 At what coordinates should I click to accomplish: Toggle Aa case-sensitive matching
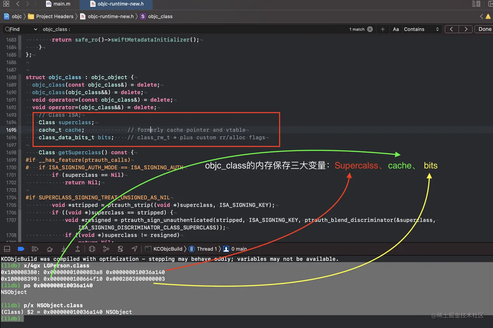pos(396,29)
